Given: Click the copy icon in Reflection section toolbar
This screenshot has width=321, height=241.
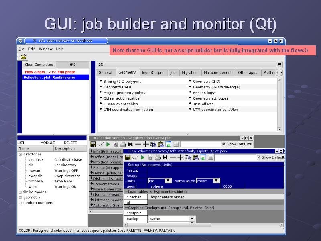Looking at the screenshot, I should (x=153, y=144).
